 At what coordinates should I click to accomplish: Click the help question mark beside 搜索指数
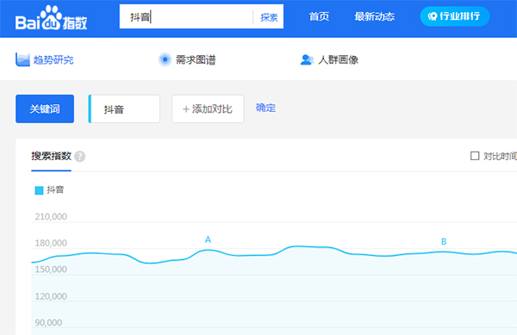[80, 157]
